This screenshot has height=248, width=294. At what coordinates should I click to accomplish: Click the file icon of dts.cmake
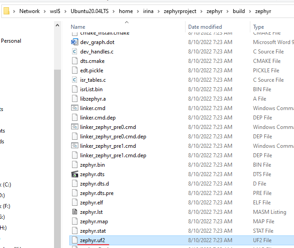click(x=75, y=61)
